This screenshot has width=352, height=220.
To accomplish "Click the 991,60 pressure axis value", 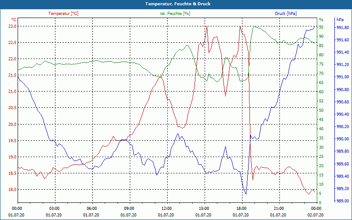I will [343, 40].
